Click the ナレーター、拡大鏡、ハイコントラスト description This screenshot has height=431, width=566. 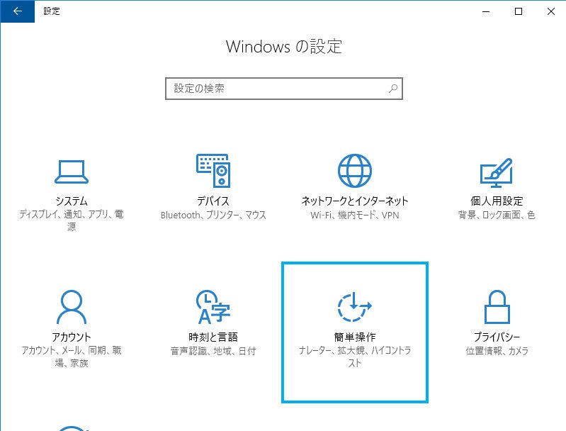(355, 357)
